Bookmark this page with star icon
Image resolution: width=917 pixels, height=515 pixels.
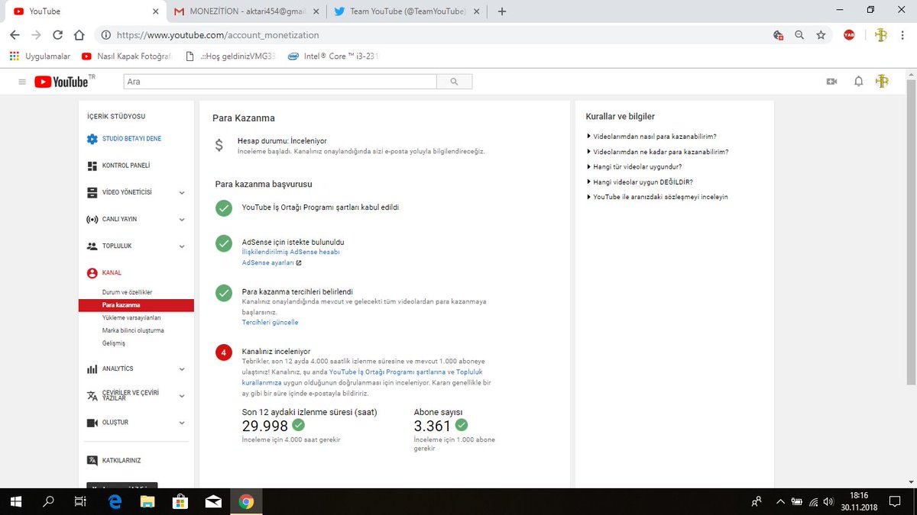click(x=821, y=35)
